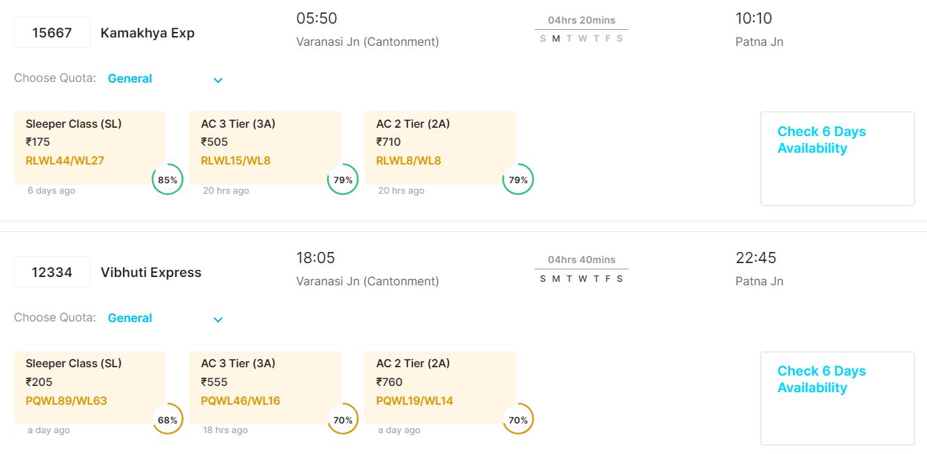Select Sleeper Class ₹205 on Vibhuti Express
The width and height of the screenshot is (927, 454).
[x=90, y=387]
